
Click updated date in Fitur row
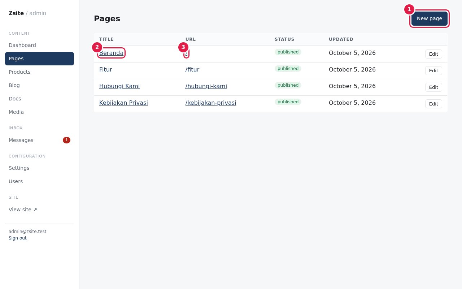coord(352,70)
